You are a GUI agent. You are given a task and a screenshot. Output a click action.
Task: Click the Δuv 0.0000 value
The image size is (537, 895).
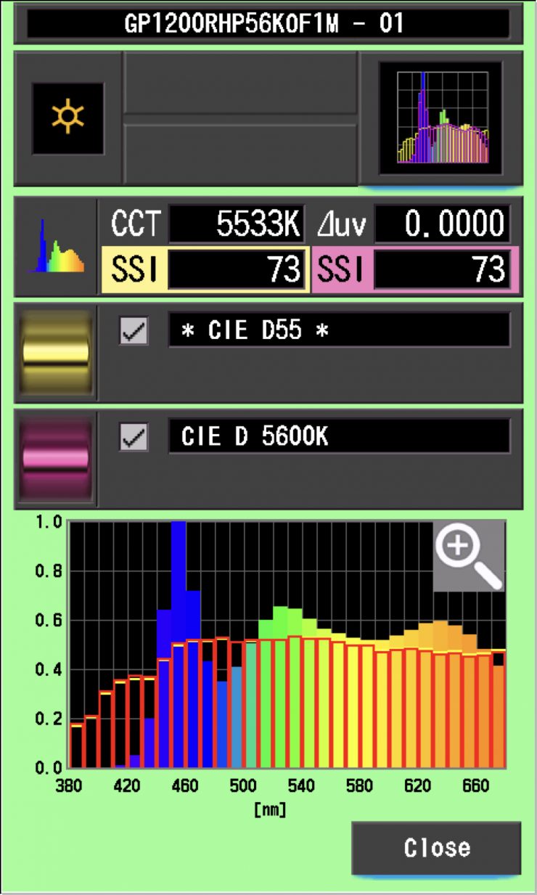[442, 224]
